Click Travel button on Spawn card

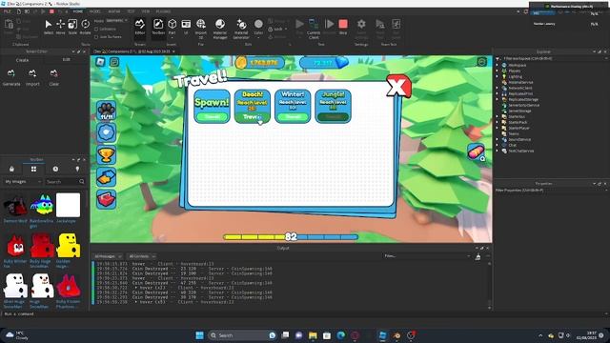tap(212, 116)
